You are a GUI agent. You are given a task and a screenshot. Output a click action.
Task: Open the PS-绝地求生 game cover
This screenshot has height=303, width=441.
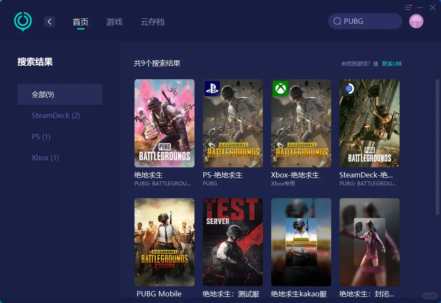click(232, 123)
